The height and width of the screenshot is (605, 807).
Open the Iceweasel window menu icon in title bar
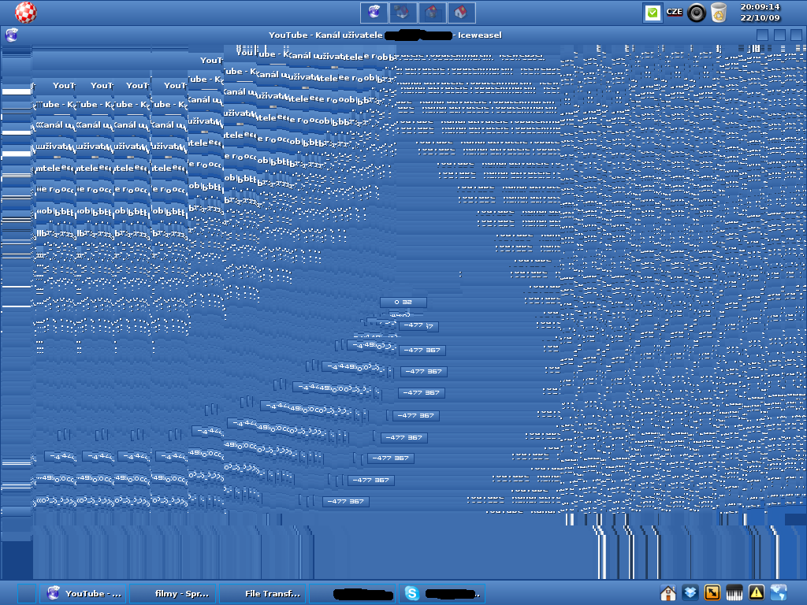pos(11,35)
